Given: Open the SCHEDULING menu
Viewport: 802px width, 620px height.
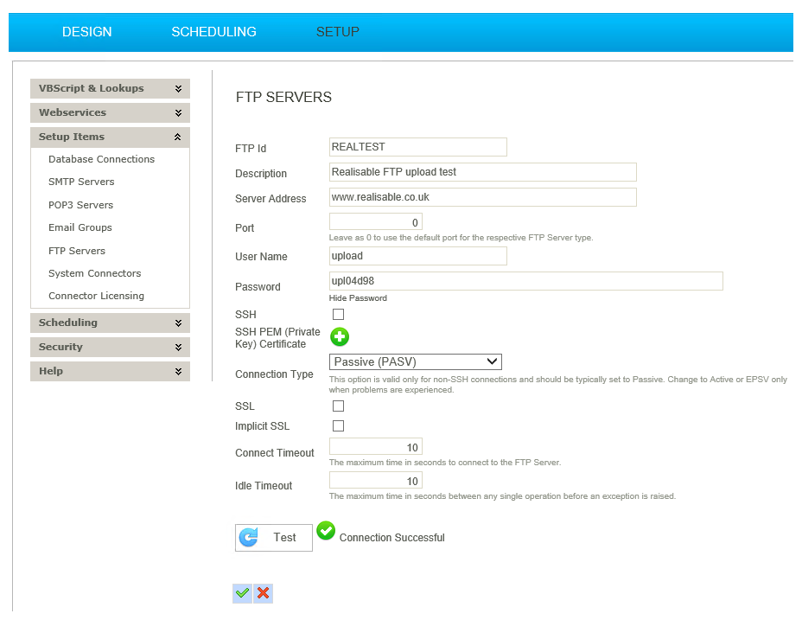Looking at the screenshot, I should coord(213,31).
